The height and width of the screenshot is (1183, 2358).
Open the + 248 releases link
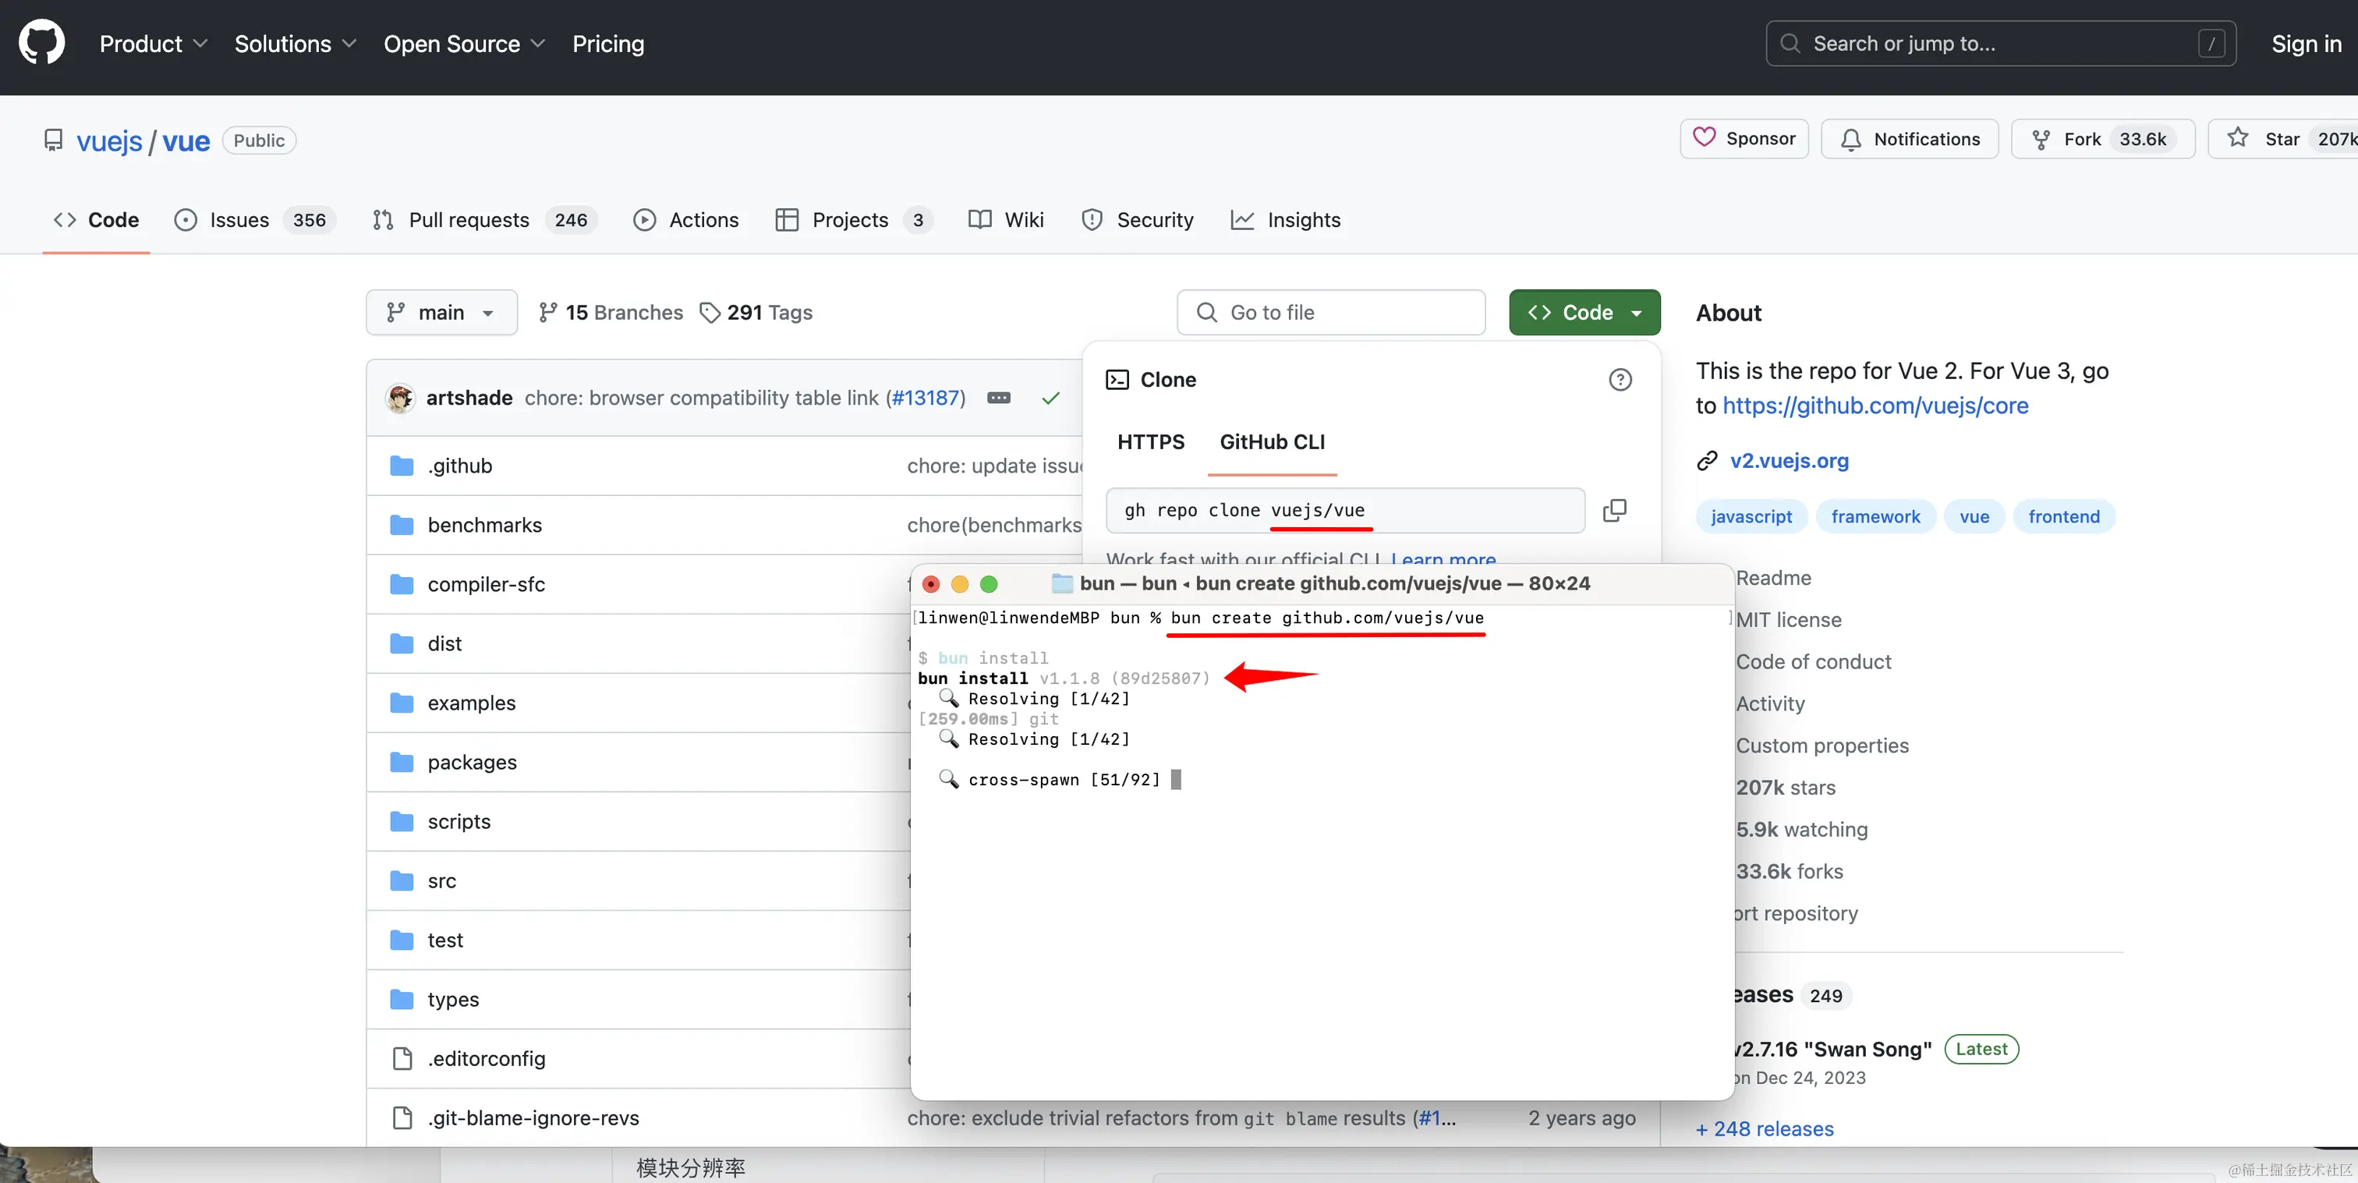(x=1764, y=1129)
